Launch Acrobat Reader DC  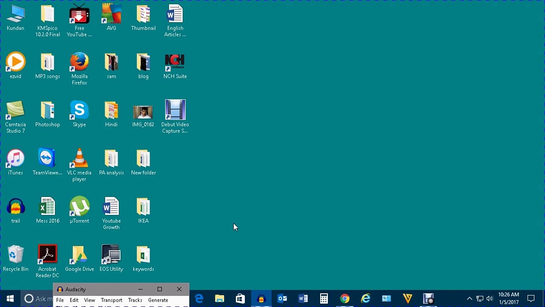(47, 262)
